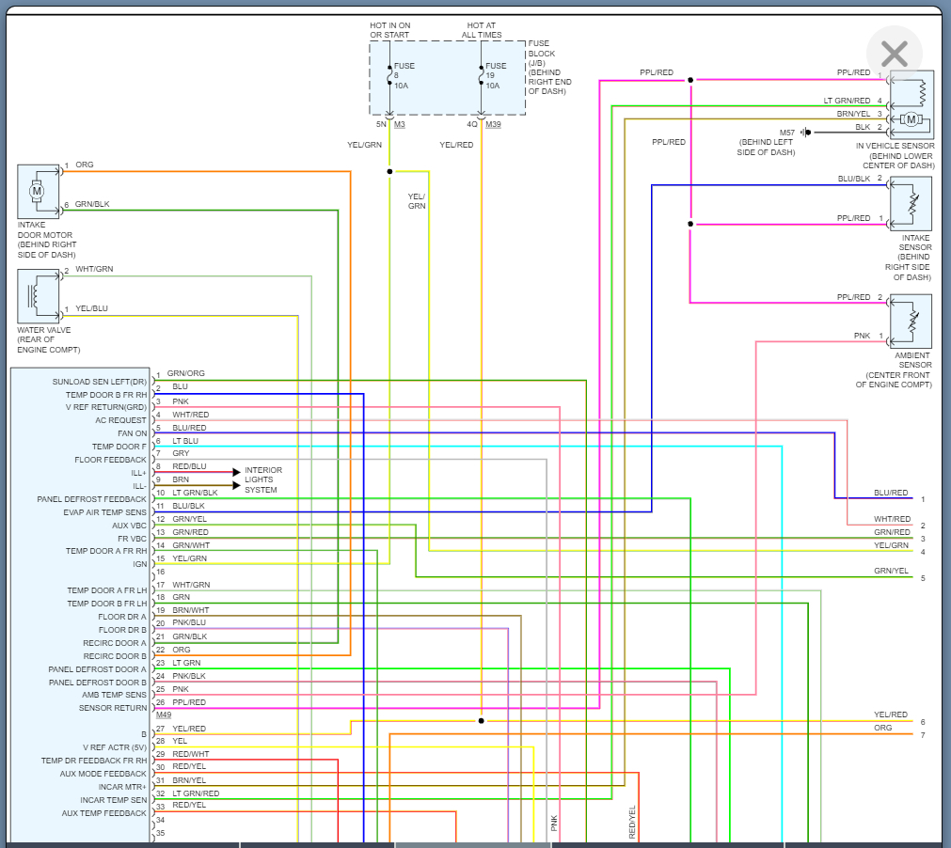Click 'INTERIOR LIGHTS SYSTEM' text
Screen dimensions: 951x848
262,479
